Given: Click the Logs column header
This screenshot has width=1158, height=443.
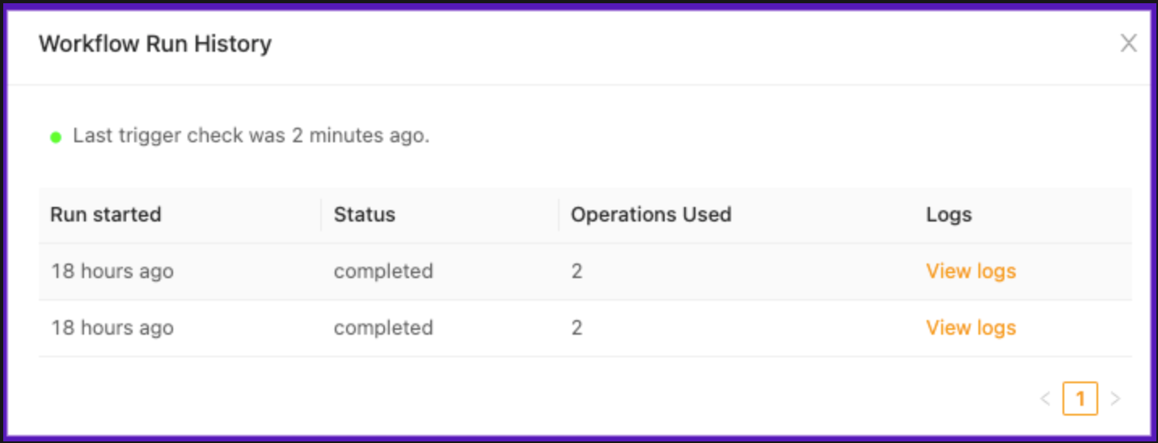Looking at the screenshot, I should [x=949, y=215].
